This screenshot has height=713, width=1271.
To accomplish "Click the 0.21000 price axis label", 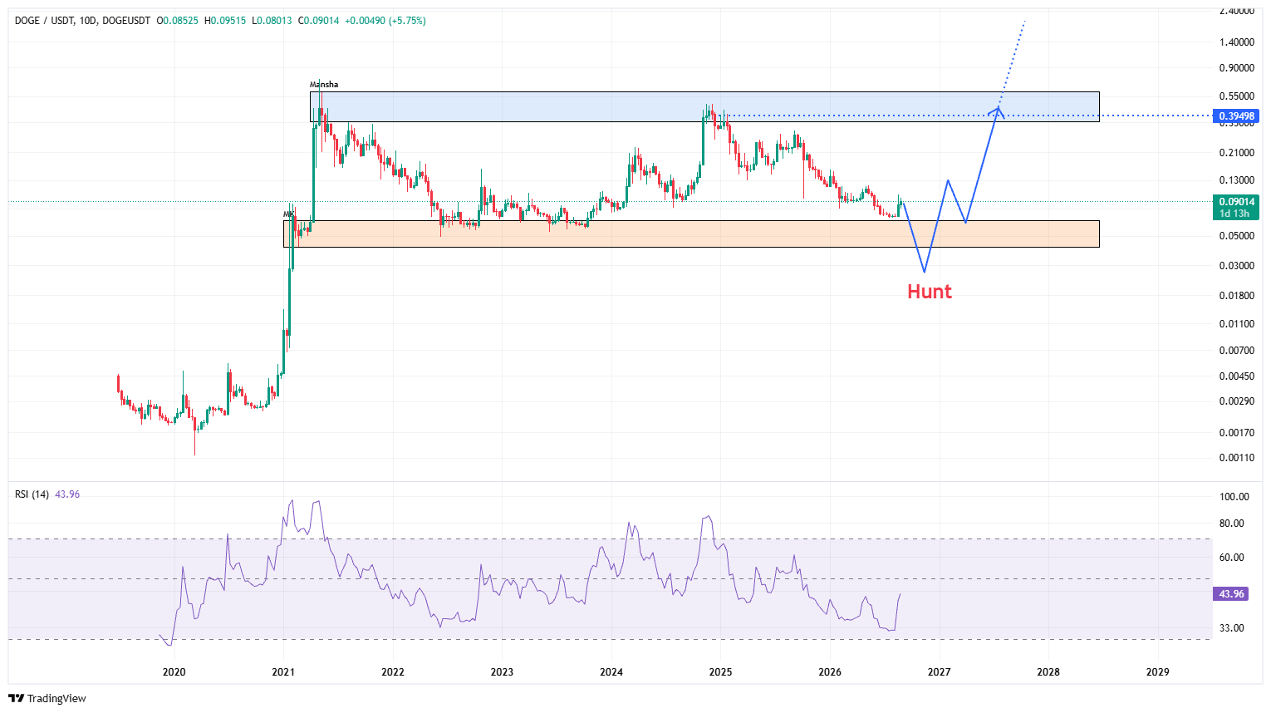I will [1237, 153].
